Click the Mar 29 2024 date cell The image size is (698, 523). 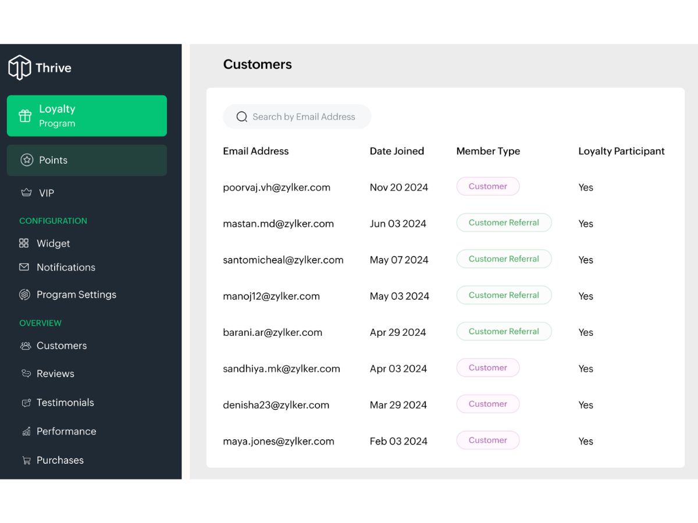coord(398,405)
